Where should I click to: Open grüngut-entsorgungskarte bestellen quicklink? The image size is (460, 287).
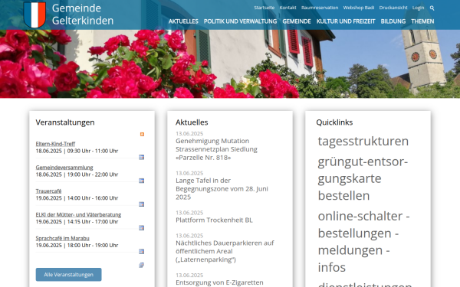tap(363, 178)
